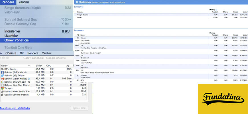The width and height of the screenshot is (248, 114).
Task: Click the Fundalina logo
Action: pyautogui.click(x=223, y=99)
